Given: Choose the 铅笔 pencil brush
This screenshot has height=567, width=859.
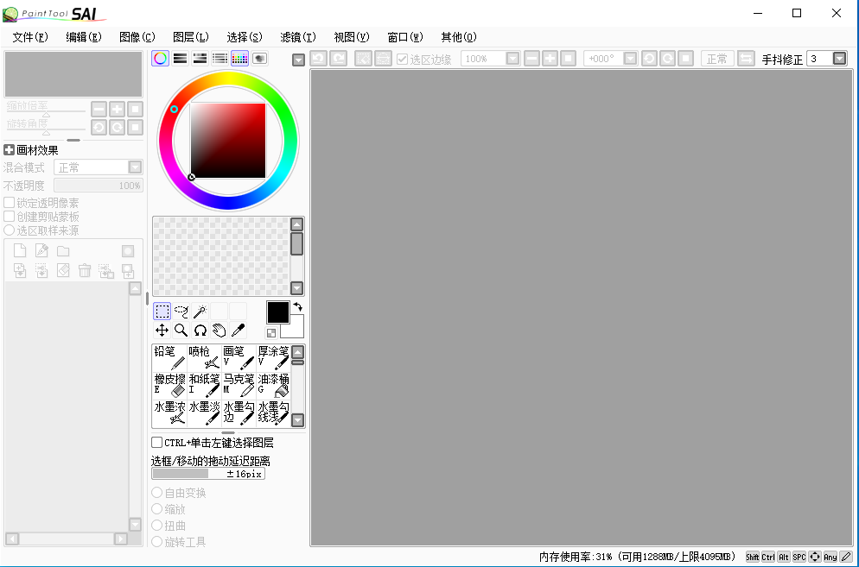Looking at the screenshot, I should pyautogui.click(x=170, y=358).
